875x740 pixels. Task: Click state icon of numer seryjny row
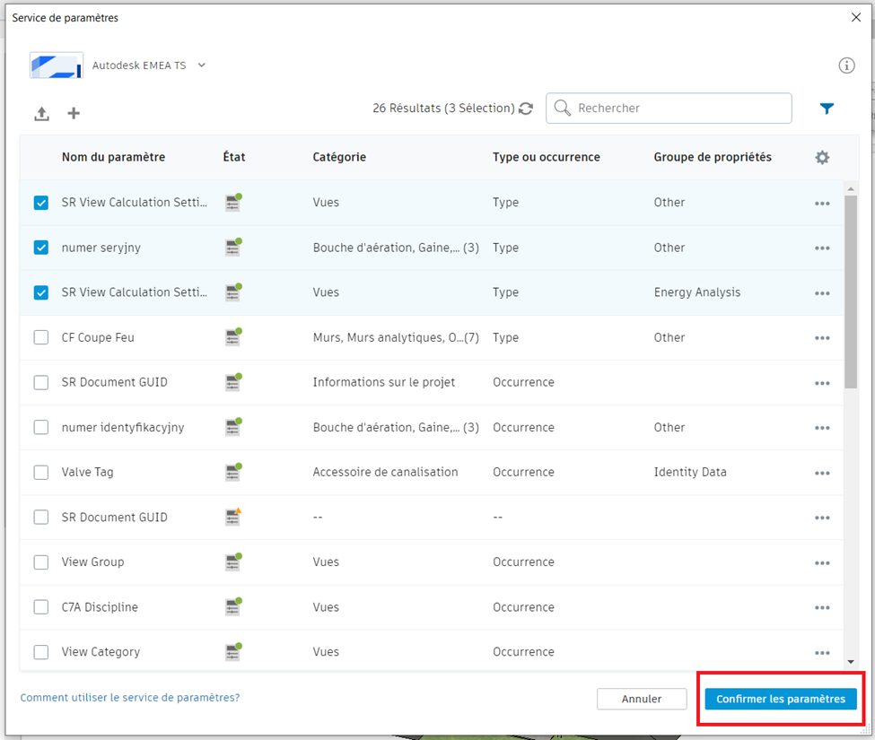233,247
